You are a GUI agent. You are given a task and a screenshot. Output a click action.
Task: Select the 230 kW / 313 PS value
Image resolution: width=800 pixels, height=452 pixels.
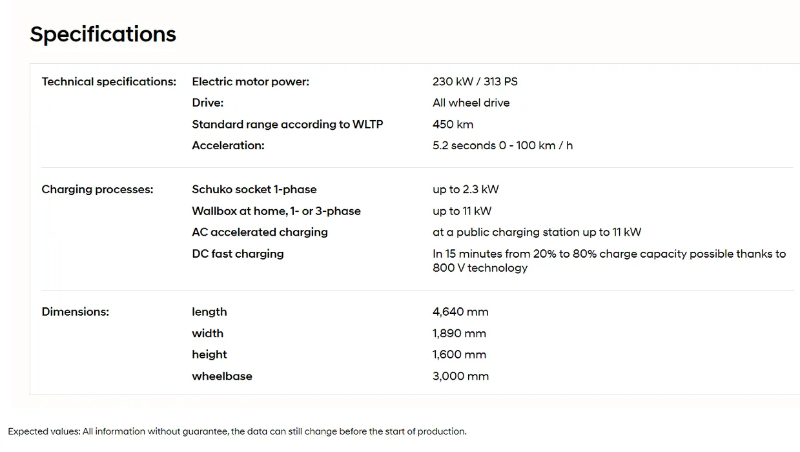[x=475, y=81]
